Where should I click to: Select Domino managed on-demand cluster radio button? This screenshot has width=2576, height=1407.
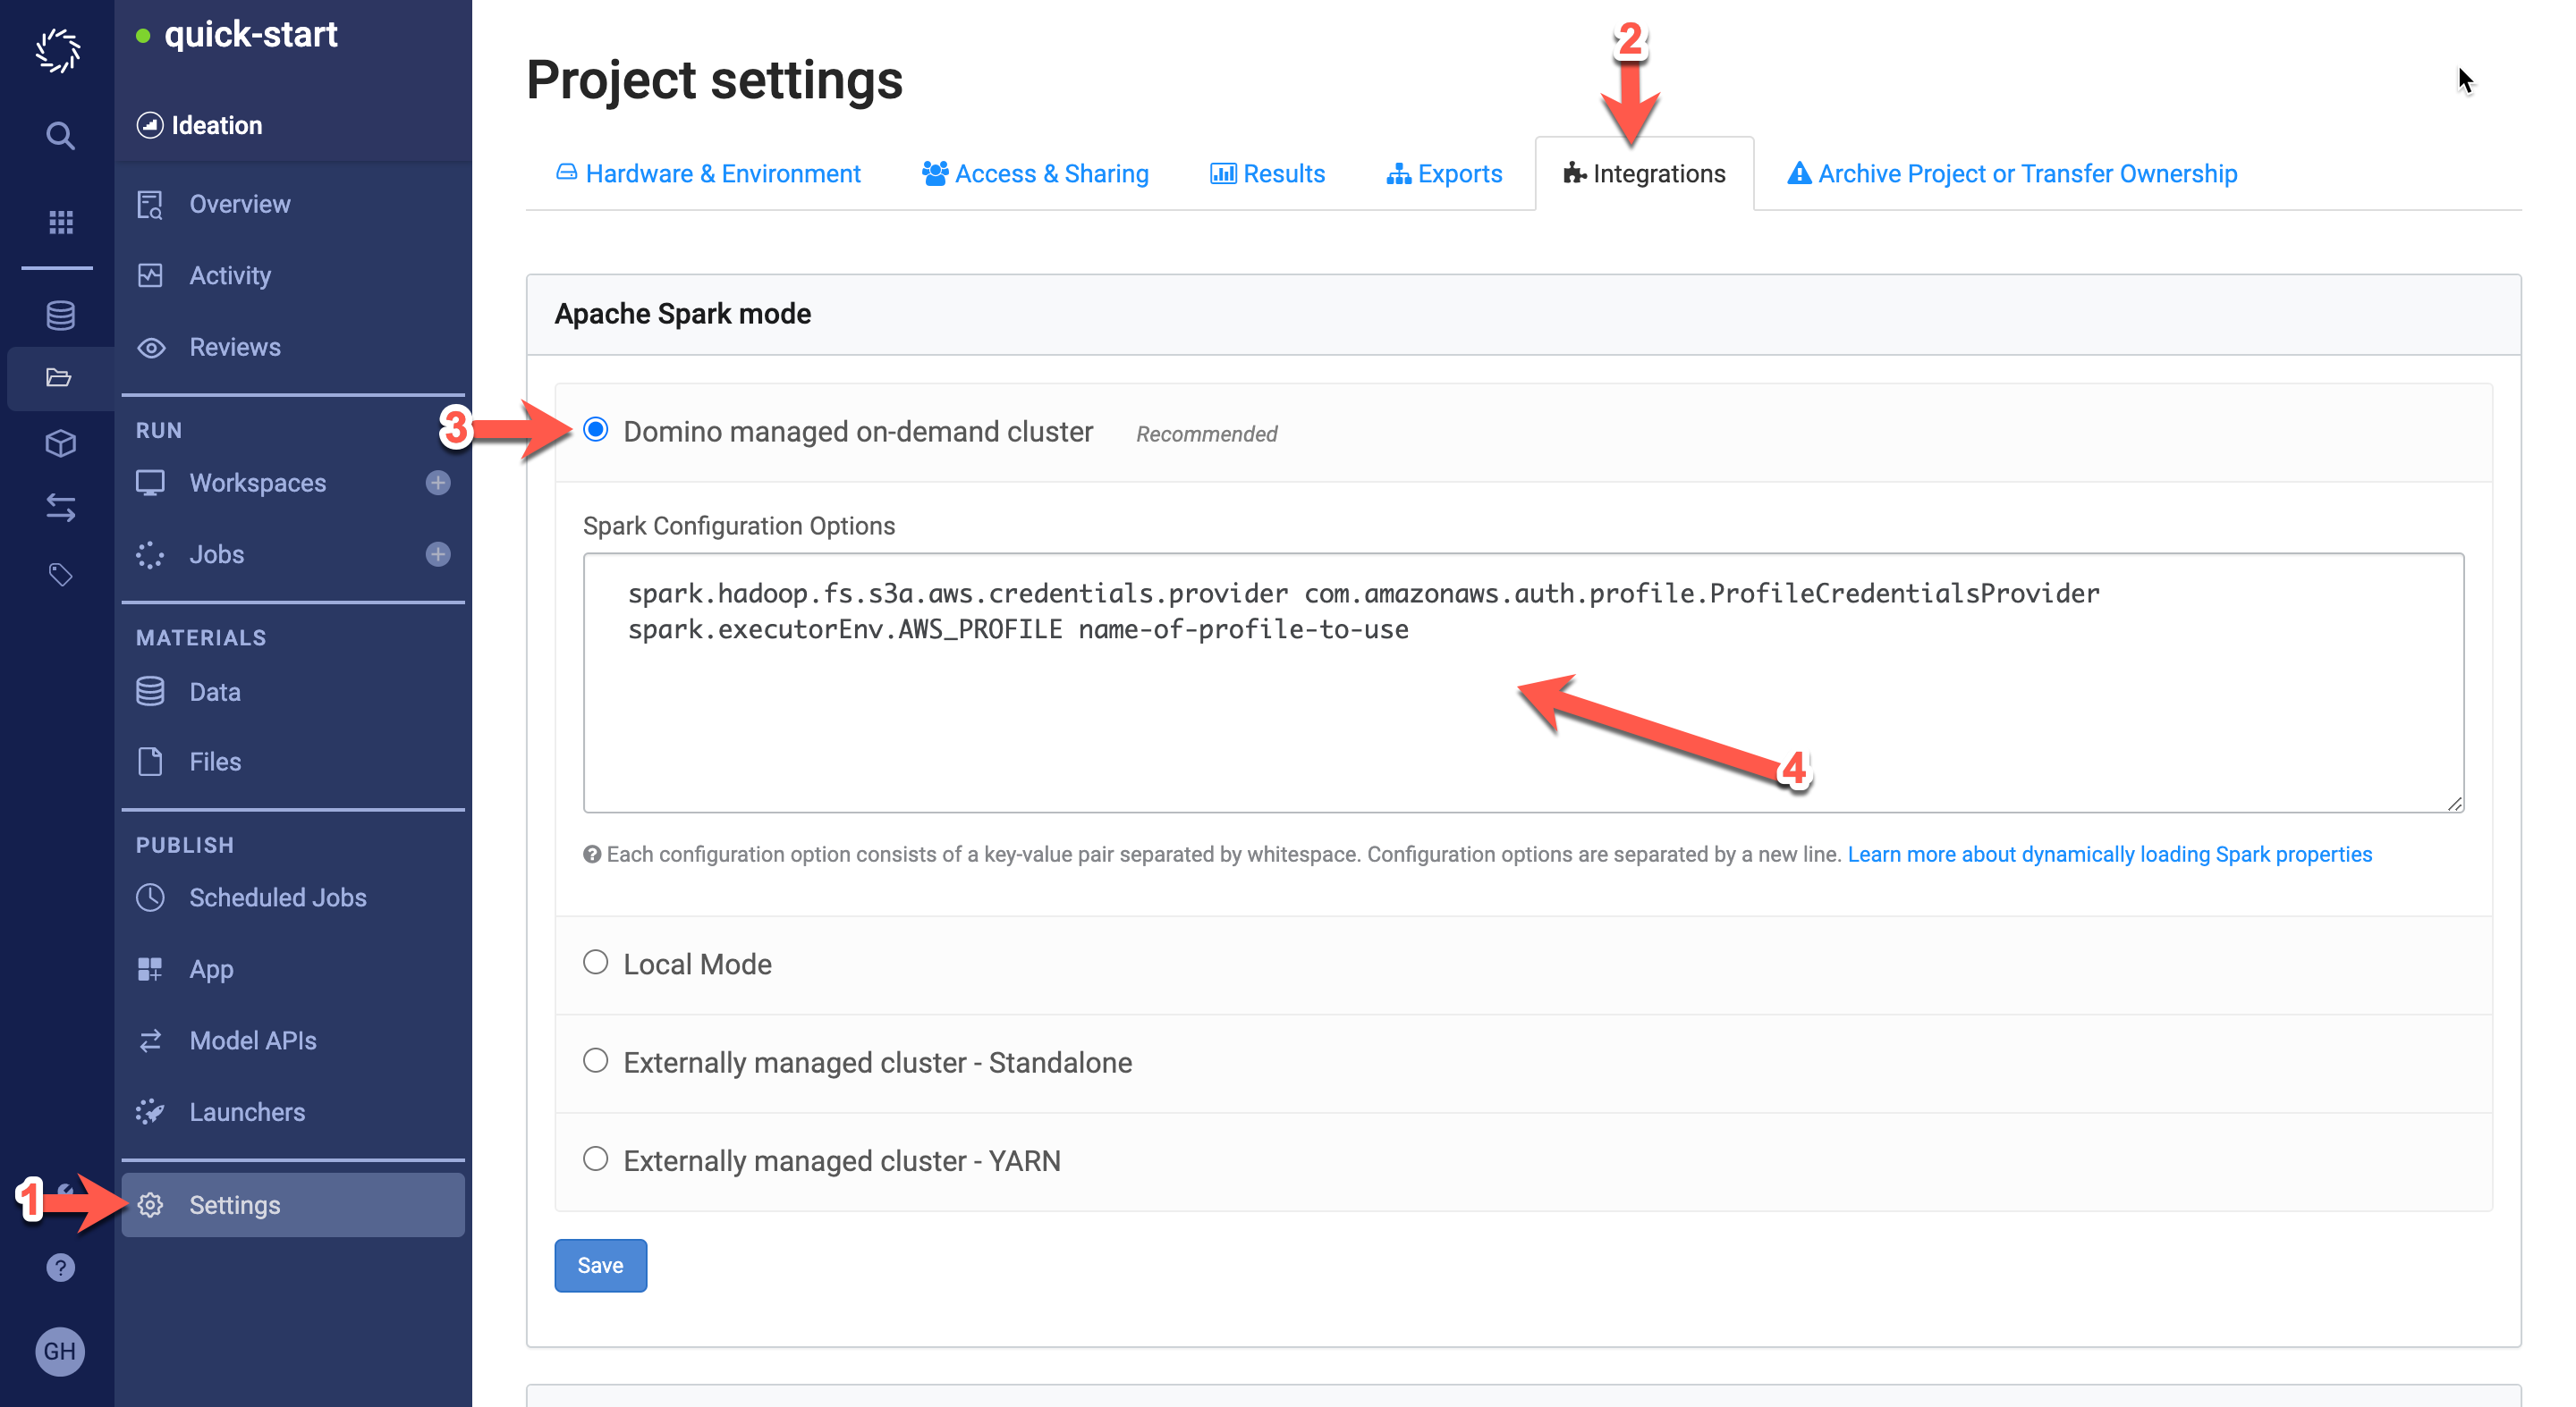[597, 432]
